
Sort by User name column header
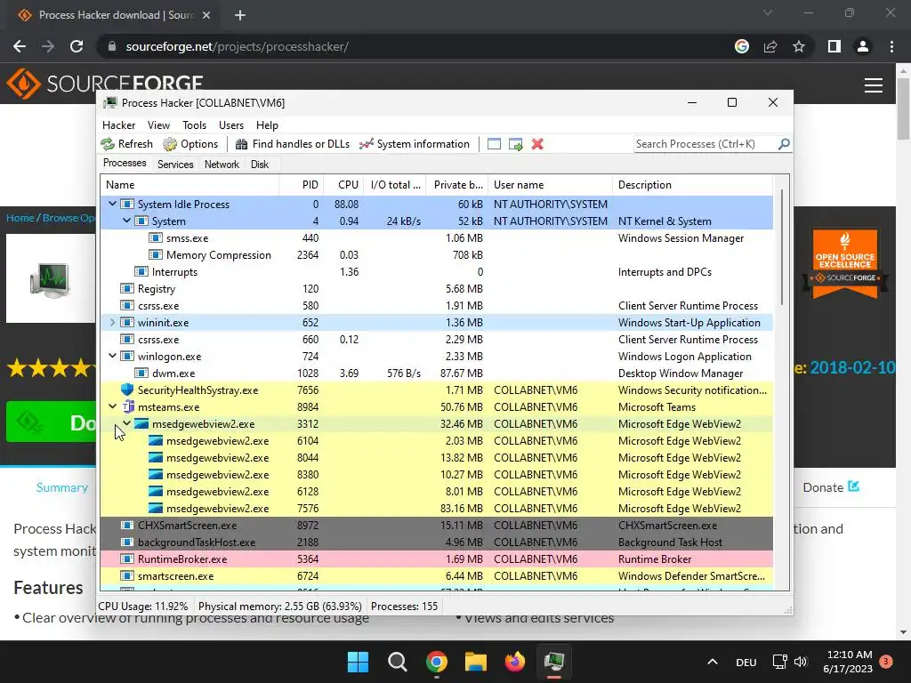(x=550, y=185)
